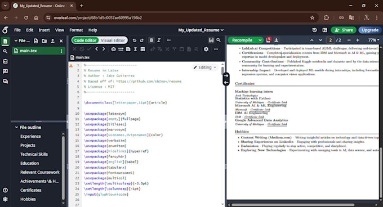Open the File menu

click(17, 30)
